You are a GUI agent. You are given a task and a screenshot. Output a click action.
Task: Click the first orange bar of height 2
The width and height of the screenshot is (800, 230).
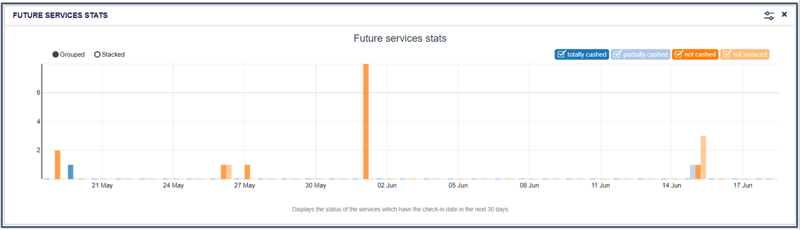coord(58,165)
